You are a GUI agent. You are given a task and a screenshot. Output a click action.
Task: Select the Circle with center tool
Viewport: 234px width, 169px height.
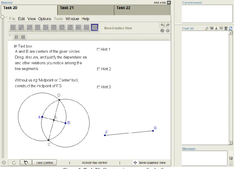pyautogui.click(x=54, y=28)
